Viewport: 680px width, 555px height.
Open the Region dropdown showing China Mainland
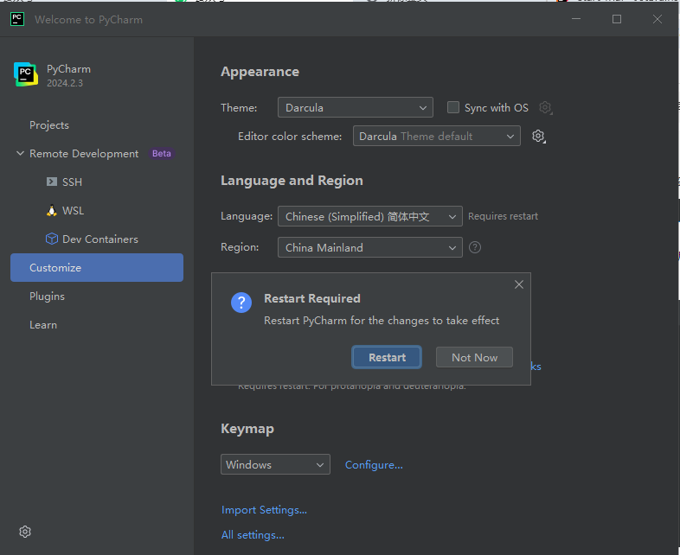click(370, 247)
